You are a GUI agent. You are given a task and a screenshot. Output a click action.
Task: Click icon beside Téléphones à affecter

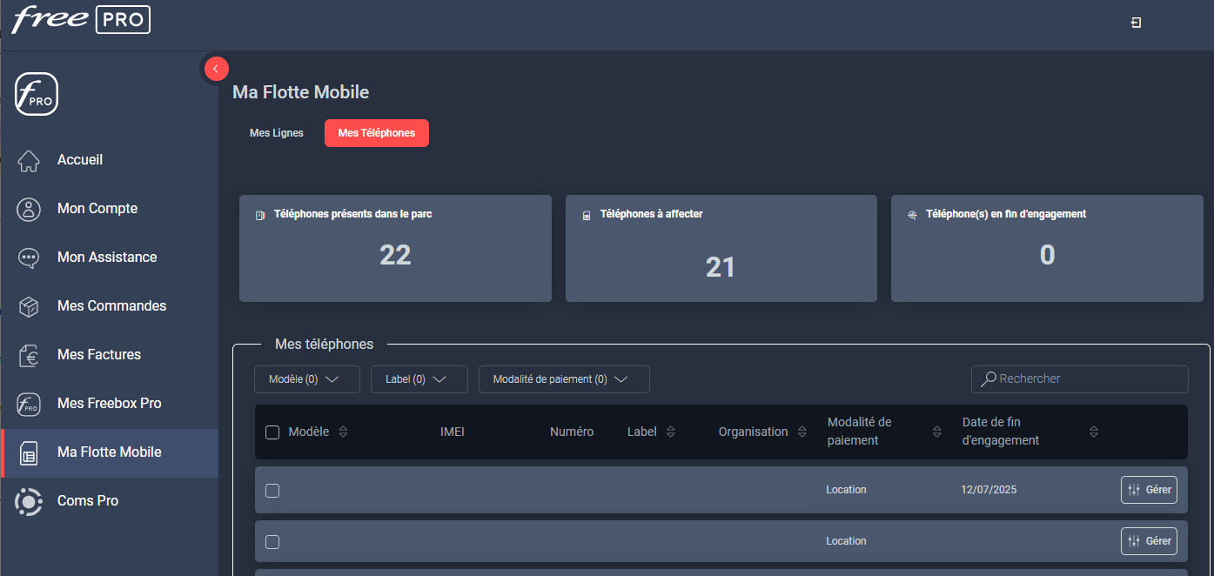pos(587,215)
